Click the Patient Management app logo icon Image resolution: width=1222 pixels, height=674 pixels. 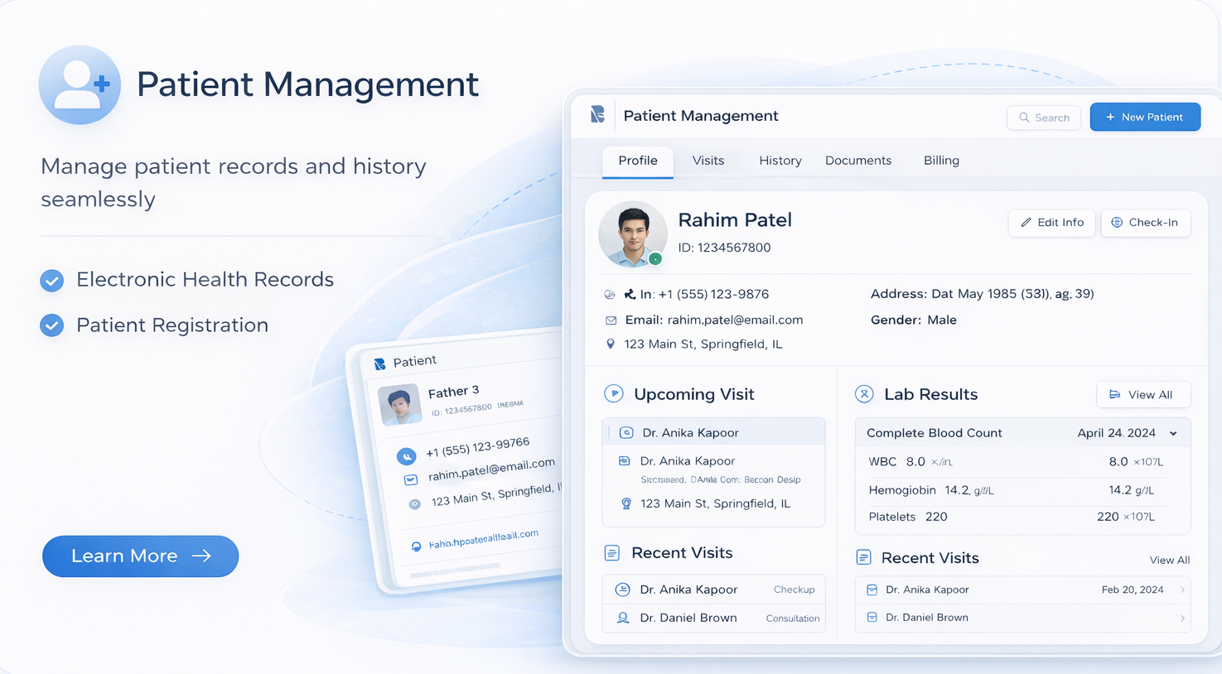[x=597, y=115]
